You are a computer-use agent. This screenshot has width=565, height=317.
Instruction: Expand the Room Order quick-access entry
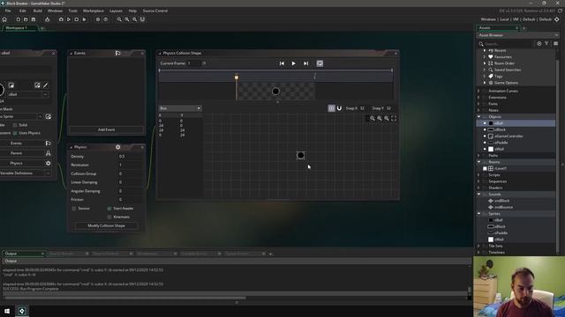[x=485, y=63]
